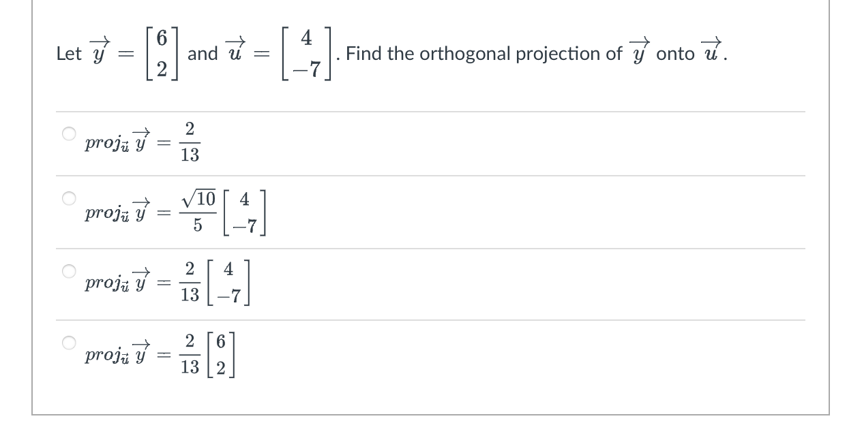Click the √10 radical in the second option

click(x=197, y=198)
